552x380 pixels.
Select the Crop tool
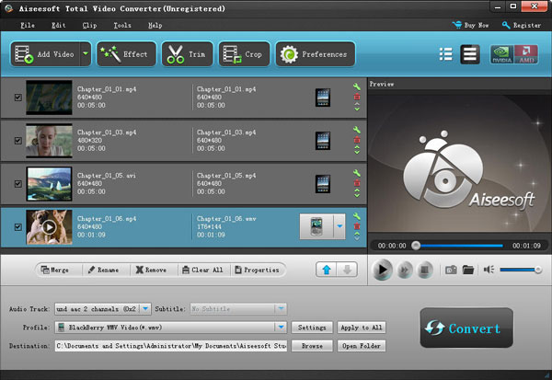[x=244, y=54]
